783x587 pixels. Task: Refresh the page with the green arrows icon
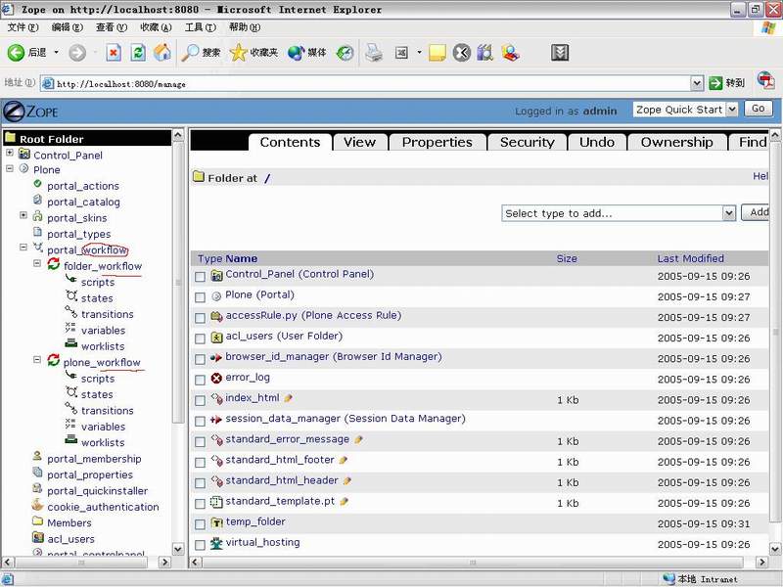[x=138, y=53]
